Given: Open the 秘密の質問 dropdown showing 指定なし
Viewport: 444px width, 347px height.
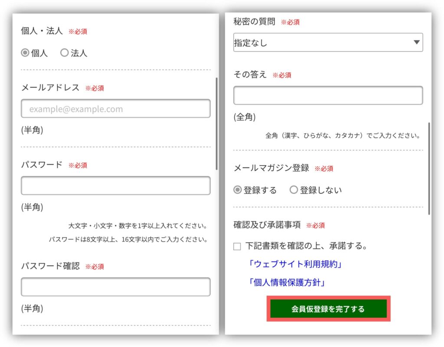Looking at the screenshot, I should click(328, 42).
